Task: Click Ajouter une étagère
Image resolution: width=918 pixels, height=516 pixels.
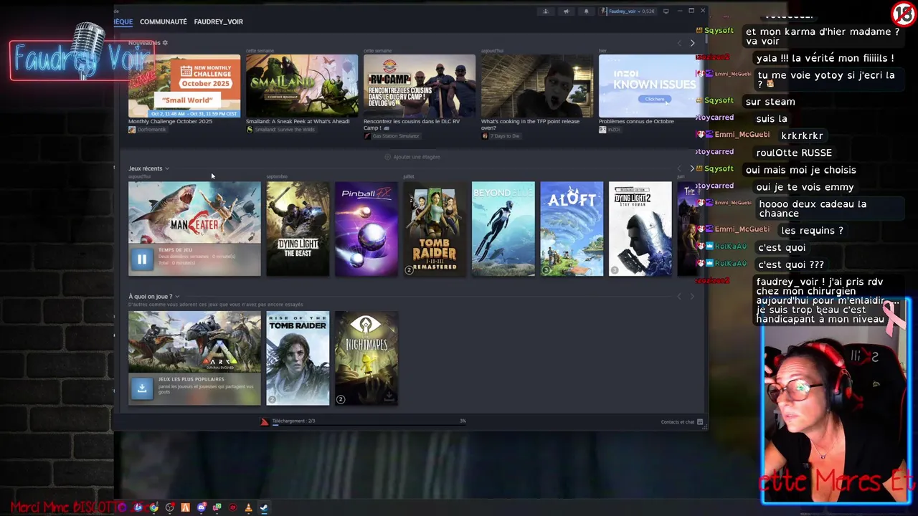Action: [x=412, y=157]
